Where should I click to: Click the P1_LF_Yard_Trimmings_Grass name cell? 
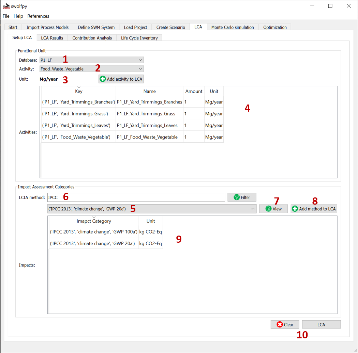click(x=150, y=113)
